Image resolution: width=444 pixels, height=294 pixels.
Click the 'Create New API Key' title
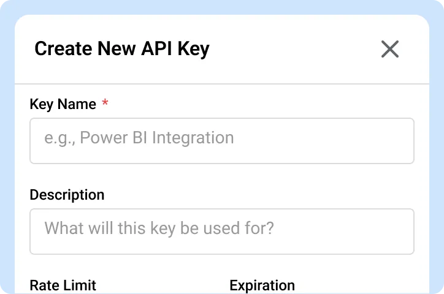[121, 49]
